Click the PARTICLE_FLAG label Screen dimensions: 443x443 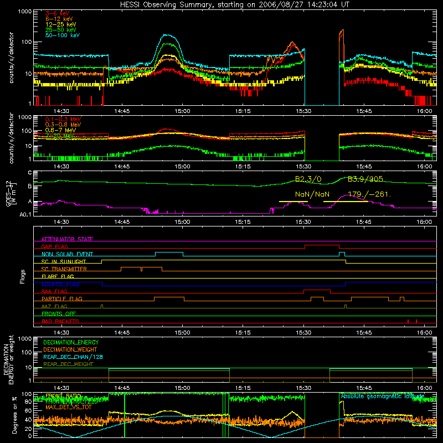coord(61,298)
